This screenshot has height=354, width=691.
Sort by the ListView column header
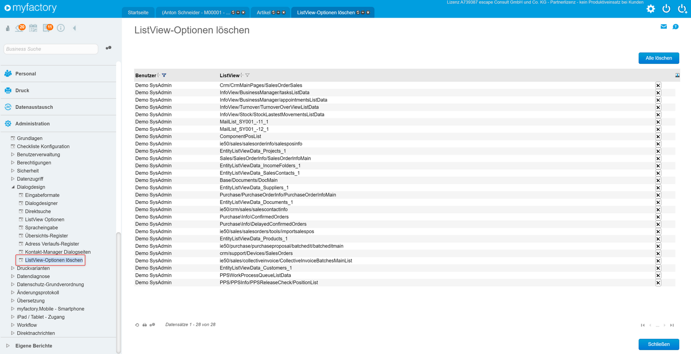click(x=229, y=76)
